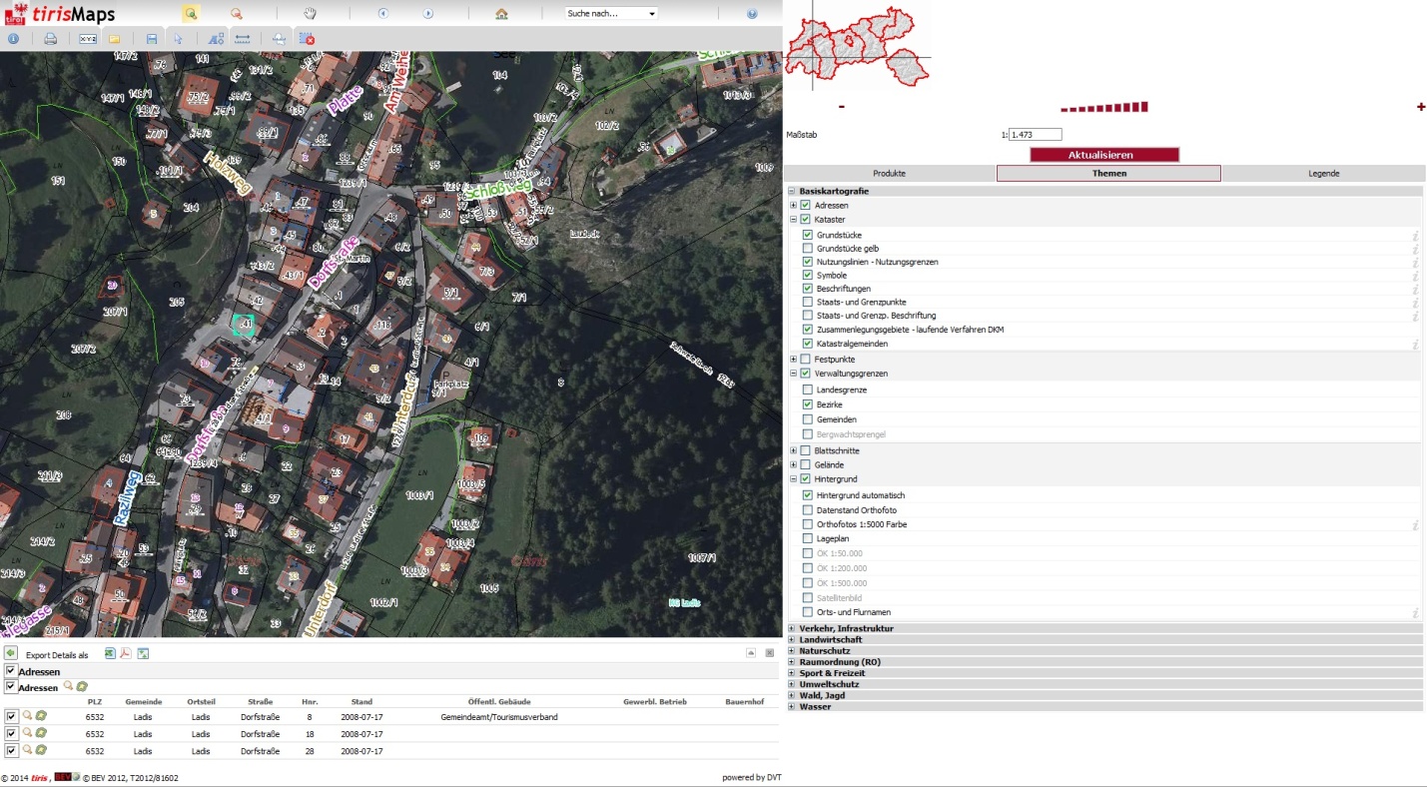1427x787 pixels.
Task: Return to the home map extent
Action: coord(501,14)
